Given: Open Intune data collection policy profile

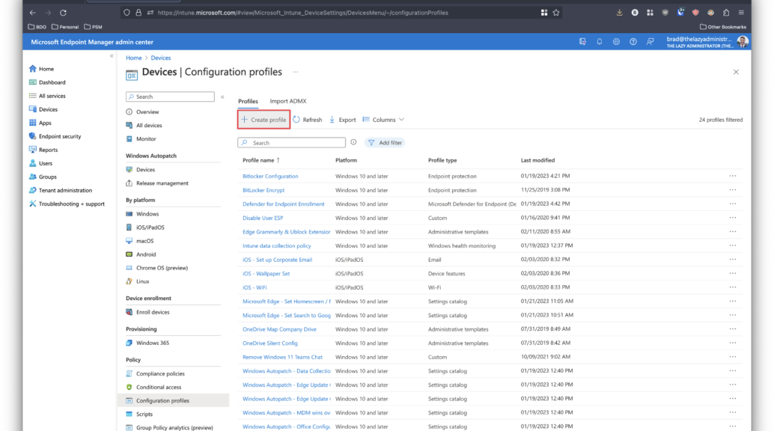Looking at the screenshot, I should pos(277,245).
